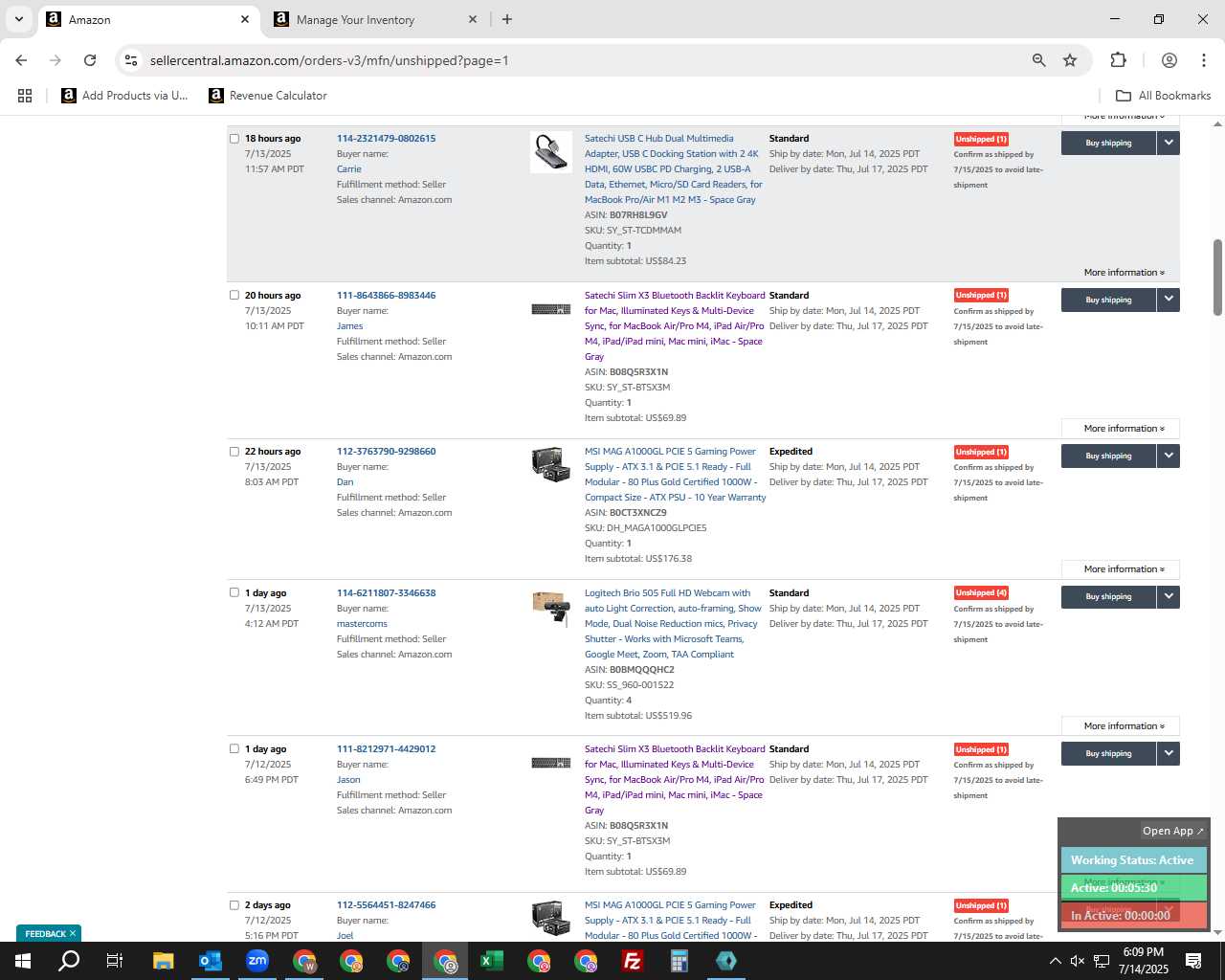Open Zoom from the taskbar
The width and height of the screenshot is (1225, 980).
[x=256, y=961]
